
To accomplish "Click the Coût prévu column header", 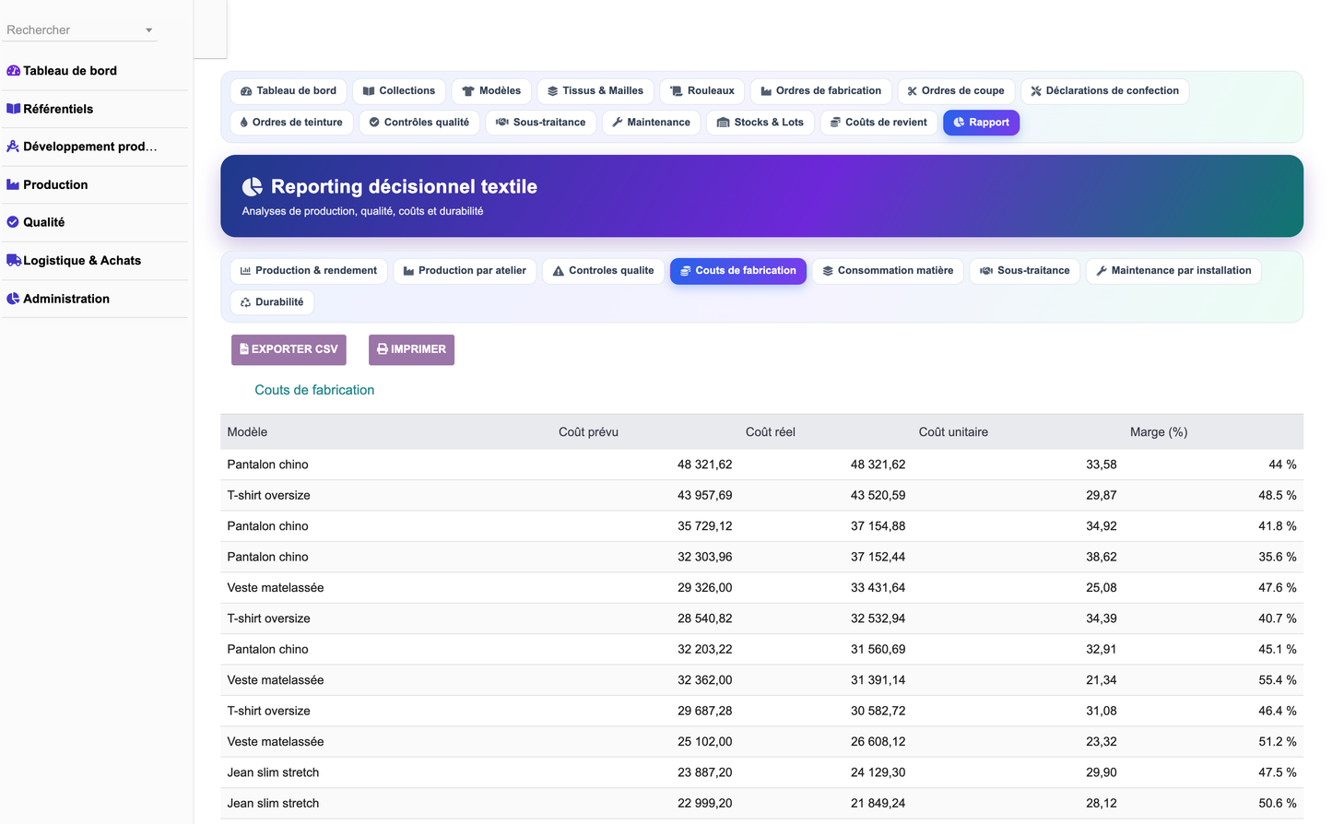I will pyautogui.click(x=588, y=432).
